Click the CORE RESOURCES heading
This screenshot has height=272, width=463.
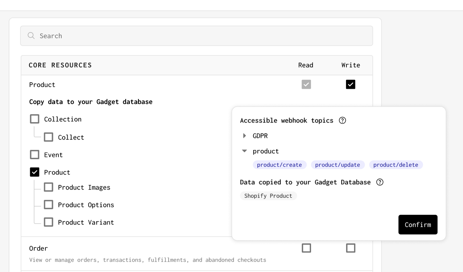pyautogui.click(x=60, y=65)
